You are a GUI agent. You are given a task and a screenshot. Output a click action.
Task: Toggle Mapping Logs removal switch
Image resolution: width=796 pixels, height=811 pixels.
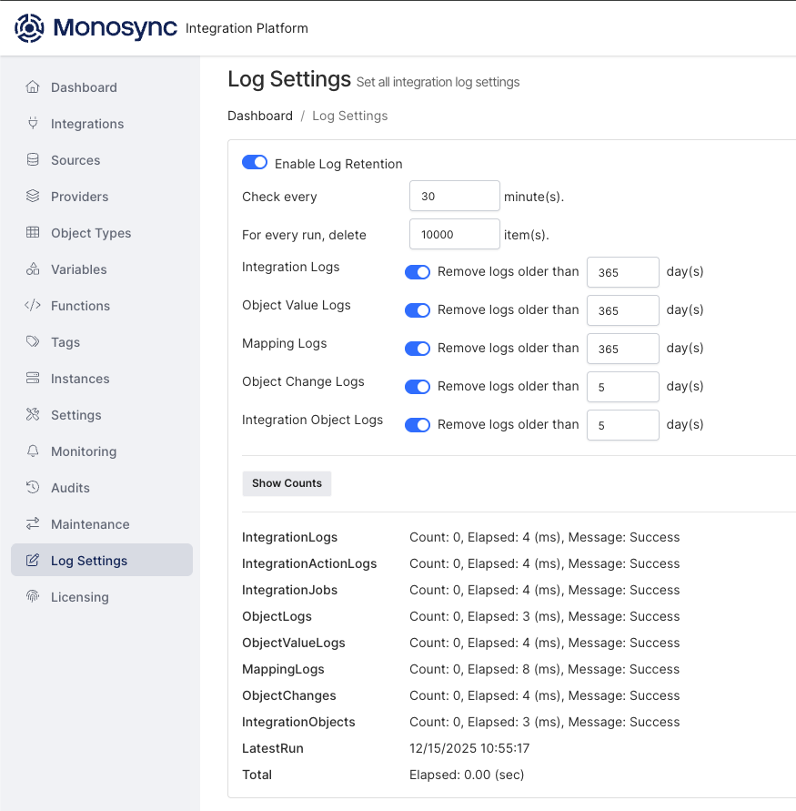pyautogui.click(x=418, y=349)
